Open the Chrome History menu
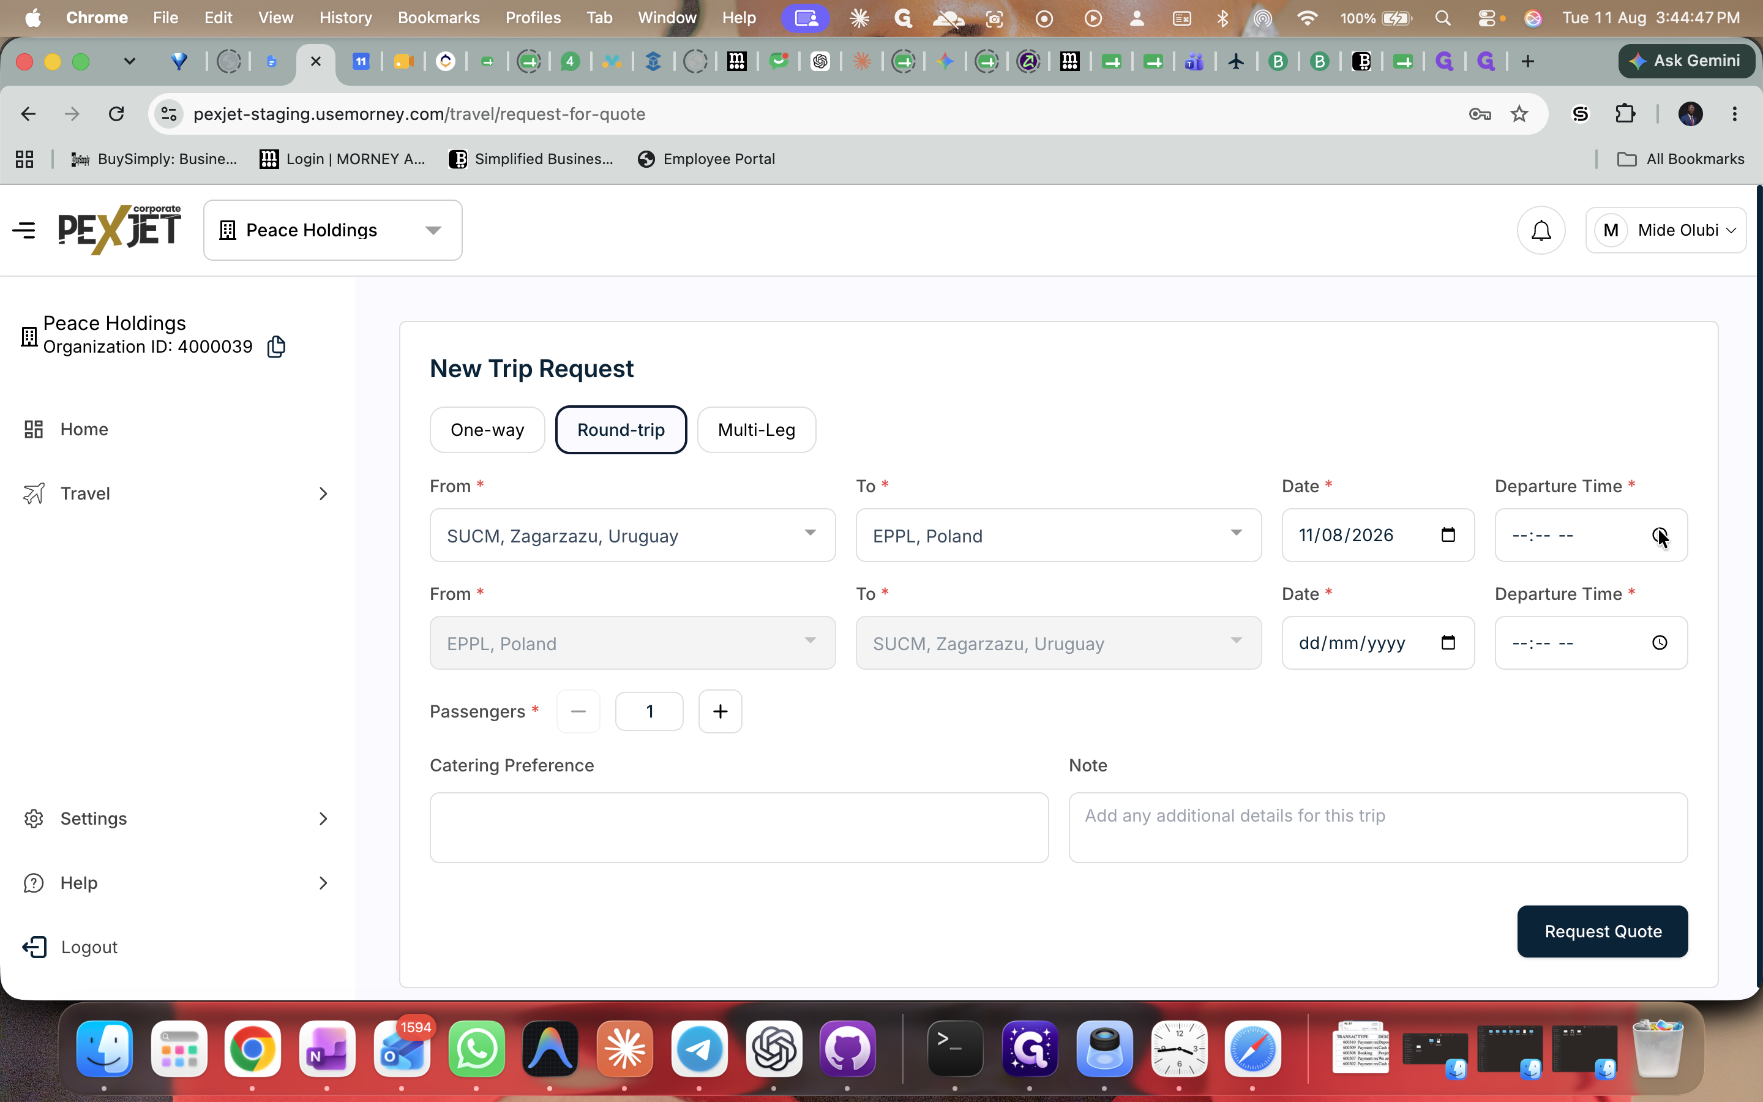Screen dimensions: 1763x1102 point(345,18)
